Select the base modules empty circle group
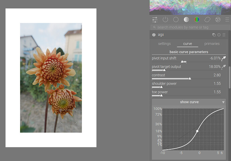 coord(176,20)
